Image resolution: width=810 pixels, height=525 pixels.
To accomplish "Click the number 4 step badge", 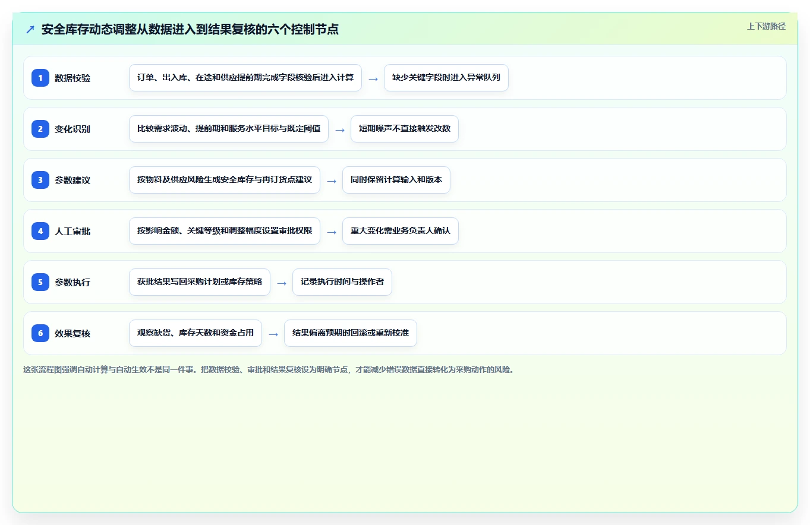I will point(40,230).
